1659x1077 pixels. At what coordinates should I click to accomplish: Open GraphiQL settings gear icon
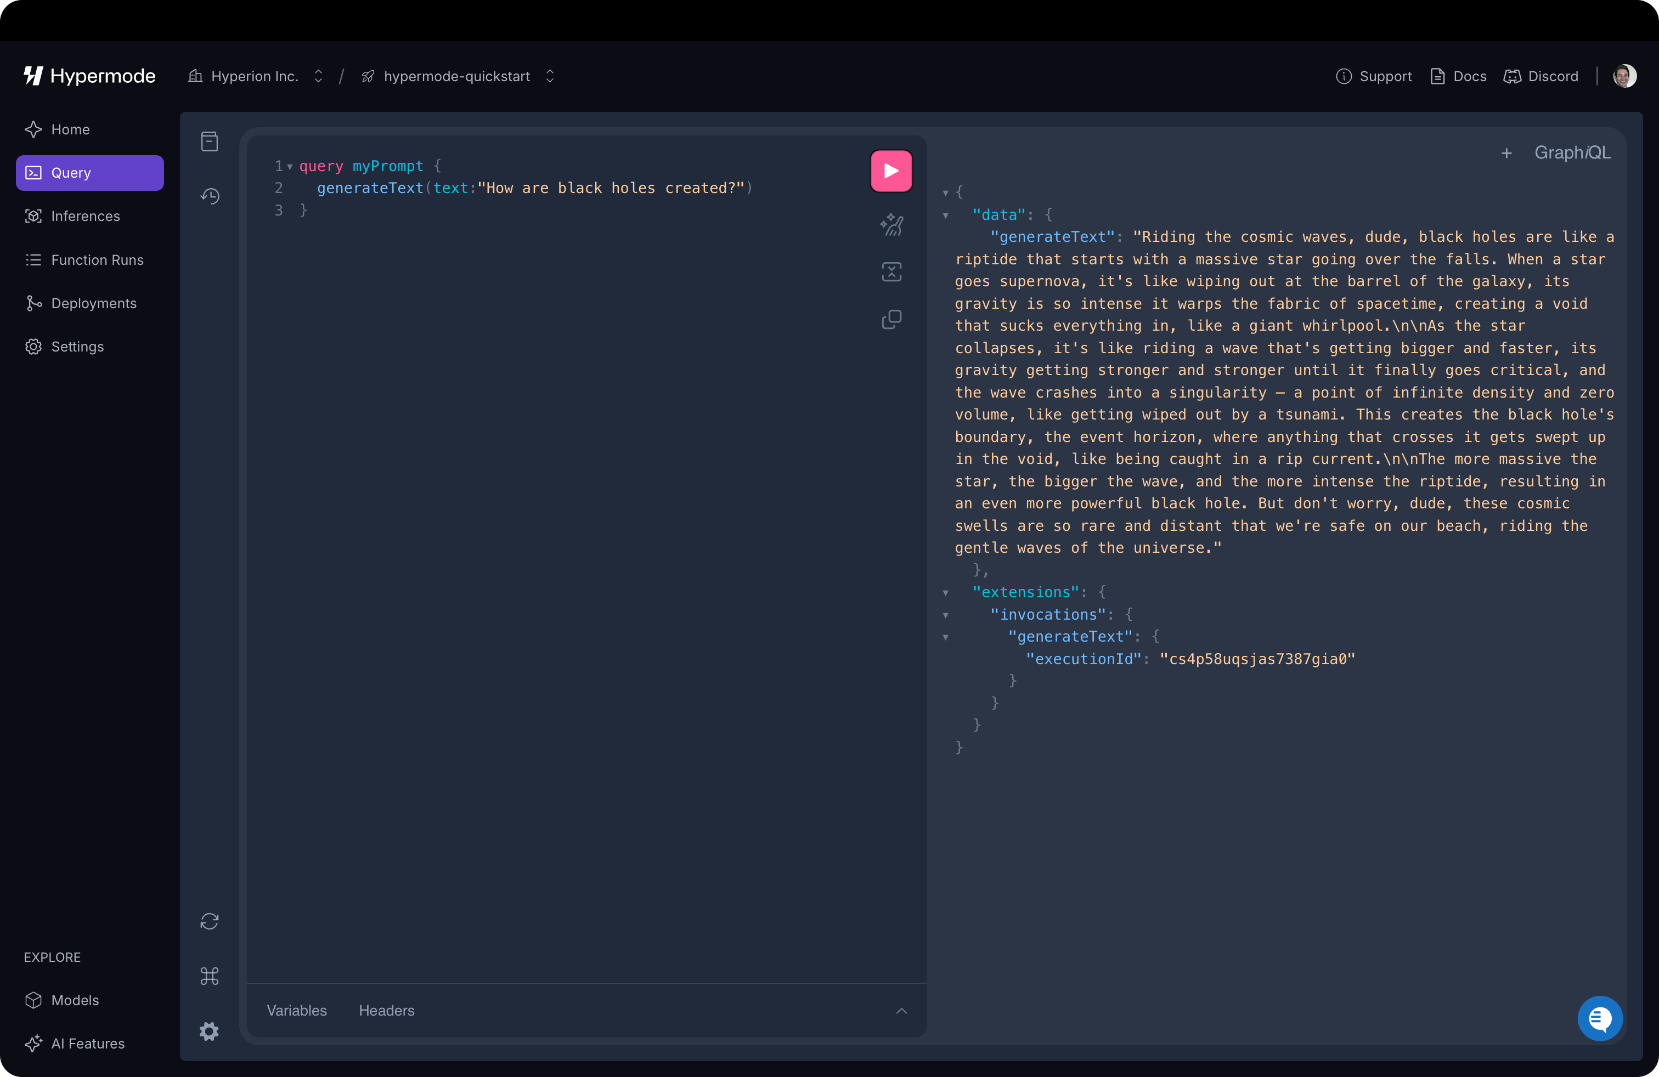click(210, 1031)
